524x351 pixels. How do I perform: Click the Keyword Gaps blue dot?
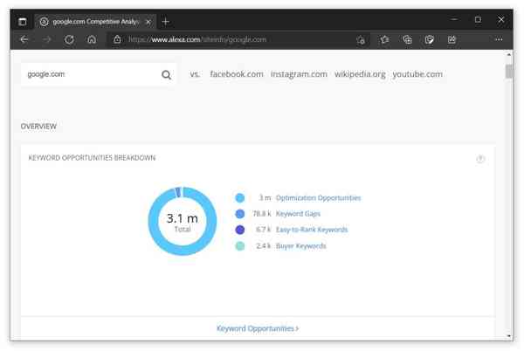[x=240, y=214]
